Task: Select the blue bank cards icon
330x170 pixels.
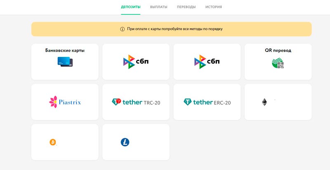Action: 65,62
